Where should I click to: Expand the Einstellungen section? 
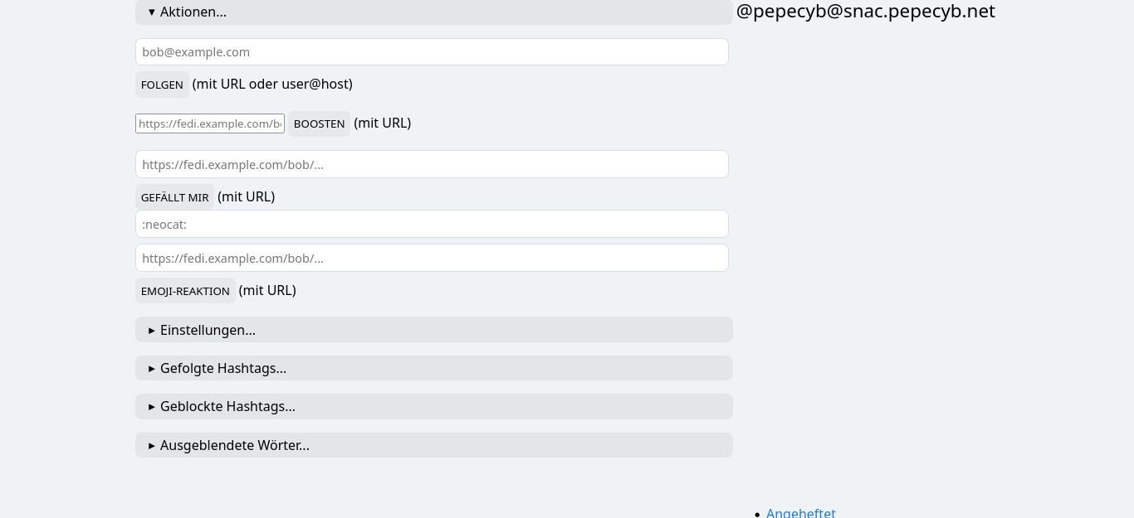(208, 330)
